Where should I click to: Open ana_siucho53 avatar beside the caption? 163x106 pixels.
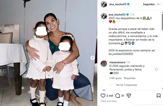[x=104, y=16]
